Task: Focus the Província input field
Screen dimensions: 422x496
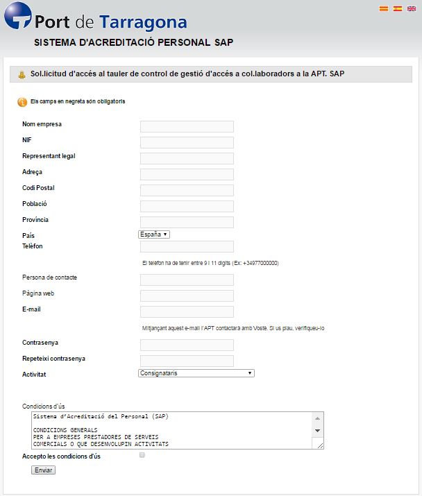Action: point(187,222)
